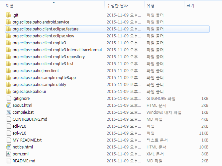Click the 11KB size of epl-v10
Screen dimensions: 222x166
pyautogui.click(x=204, y=133)
